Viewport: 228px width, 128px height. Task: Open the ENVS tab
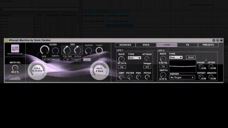coord(146,45)
